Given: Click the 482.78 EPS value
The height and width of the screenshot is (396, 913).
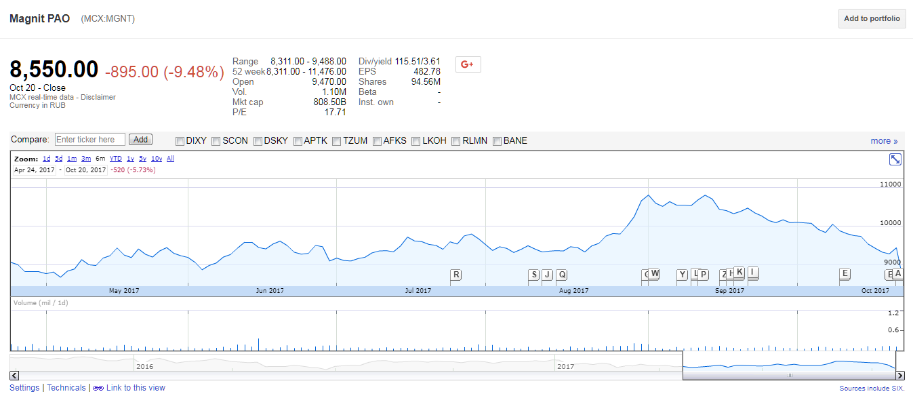Looking at the screenshot, I should coord(427,71).
